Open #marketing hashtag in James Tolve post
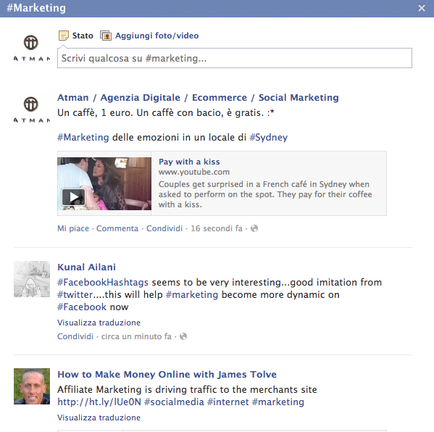 [x=278, y=402]
